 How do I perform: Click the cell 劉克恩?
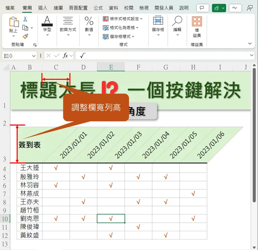(x=30, y=219)
